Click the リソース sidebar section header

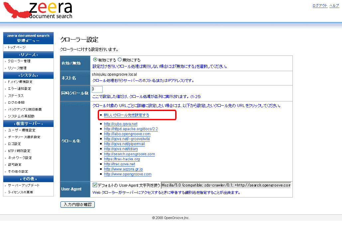click(x=28, y=55)
